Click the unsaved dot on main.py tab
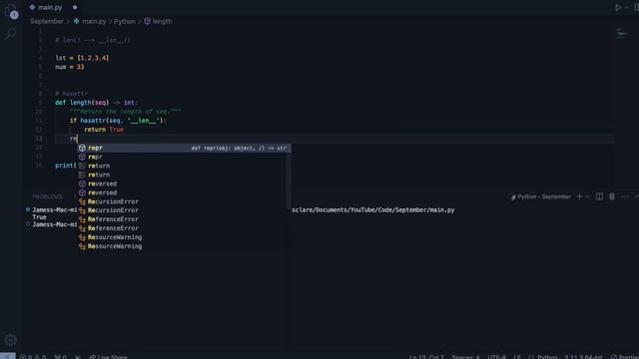The height and width of the screenshot is (359, 639). pos(75,7)
